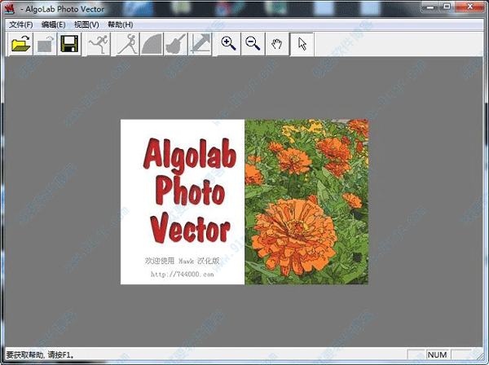489x365 pixels.
Task: Activate the arrow pointer tool
Action: click(x=302, y=44)
